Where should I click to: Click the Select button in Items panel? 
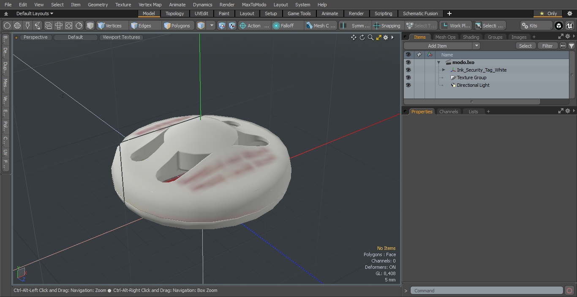[525, 46]
